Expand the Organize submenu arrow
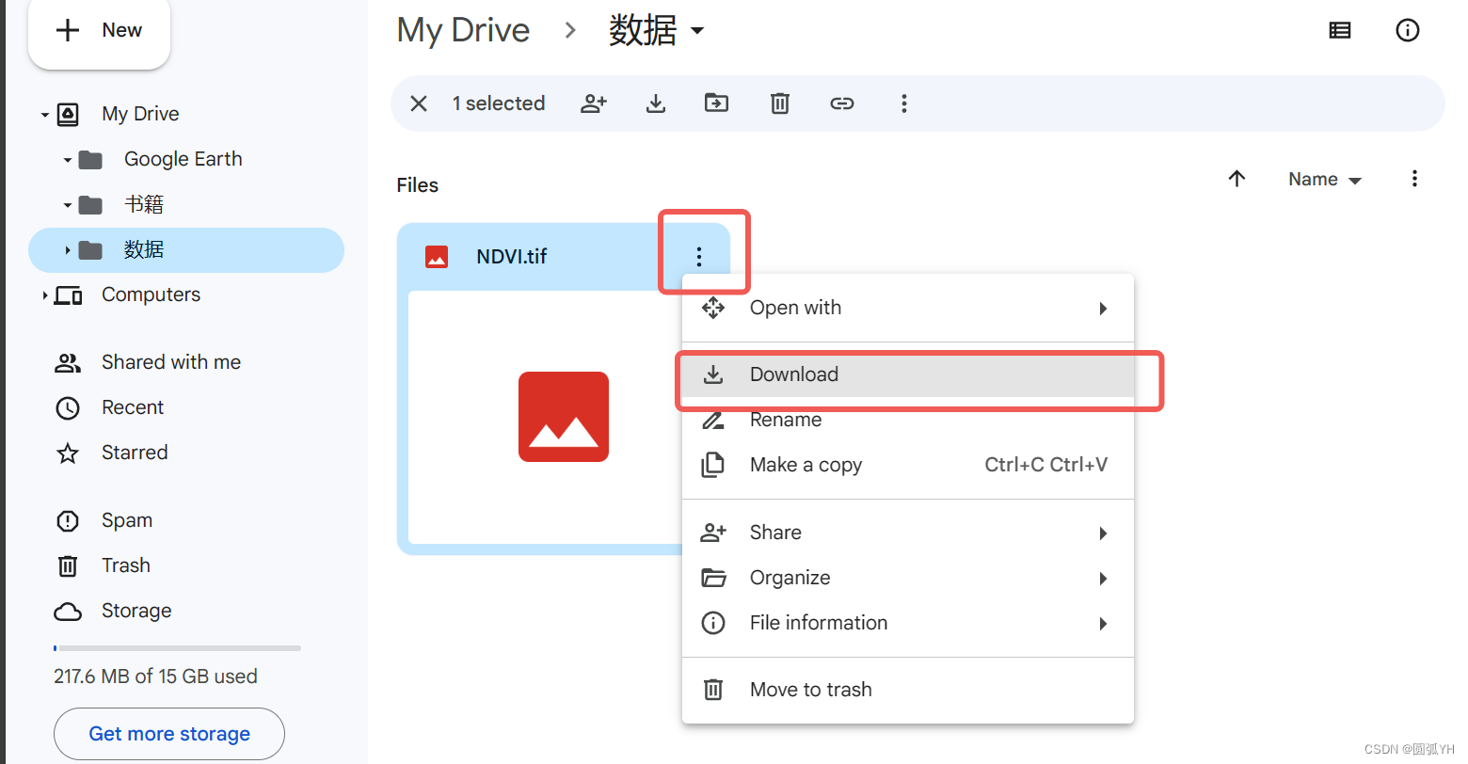The height and width of the screenshot is (764, 1468). [x=1103, y=579]
